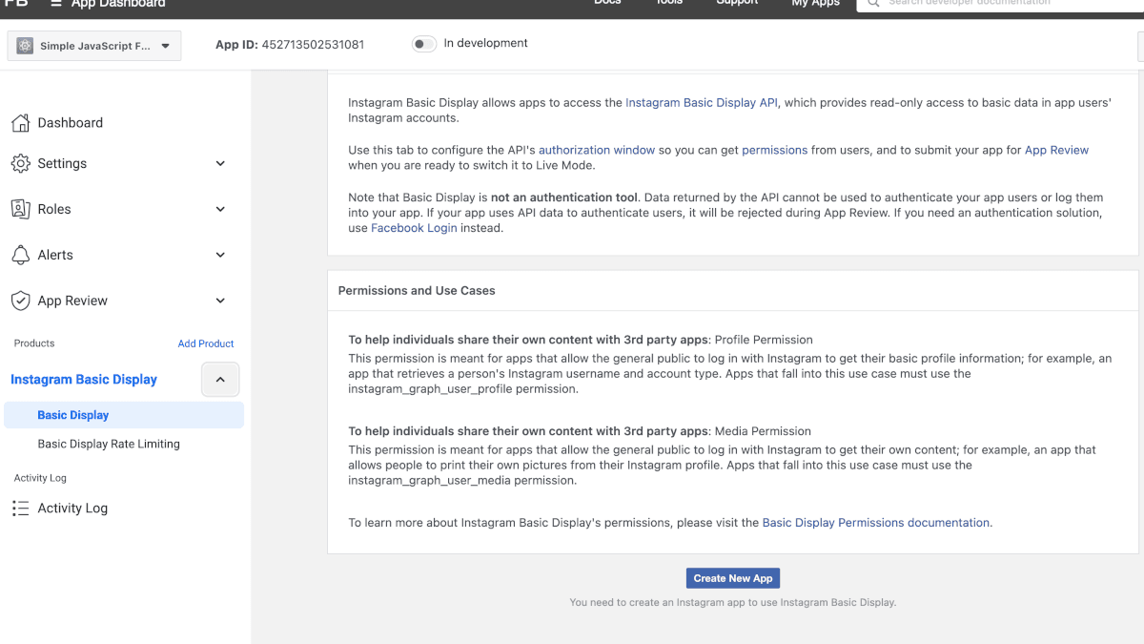
Task: Open My Apps in the top bar
Action: pyautogui.click(x=815, y=4)
